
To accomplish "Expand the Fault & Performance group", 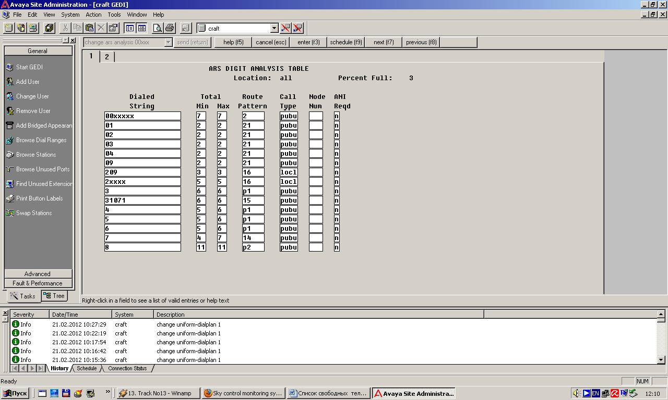I will click(x=38, y=283).
